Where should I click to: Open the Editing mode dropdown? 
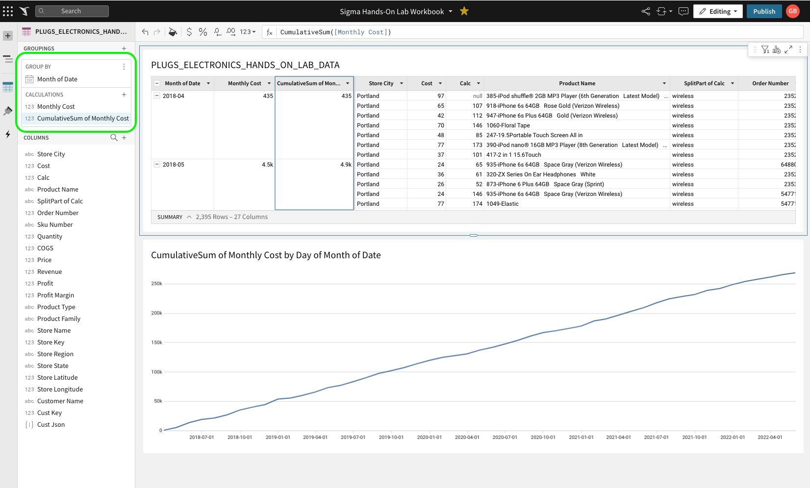[x=718, y=11]
